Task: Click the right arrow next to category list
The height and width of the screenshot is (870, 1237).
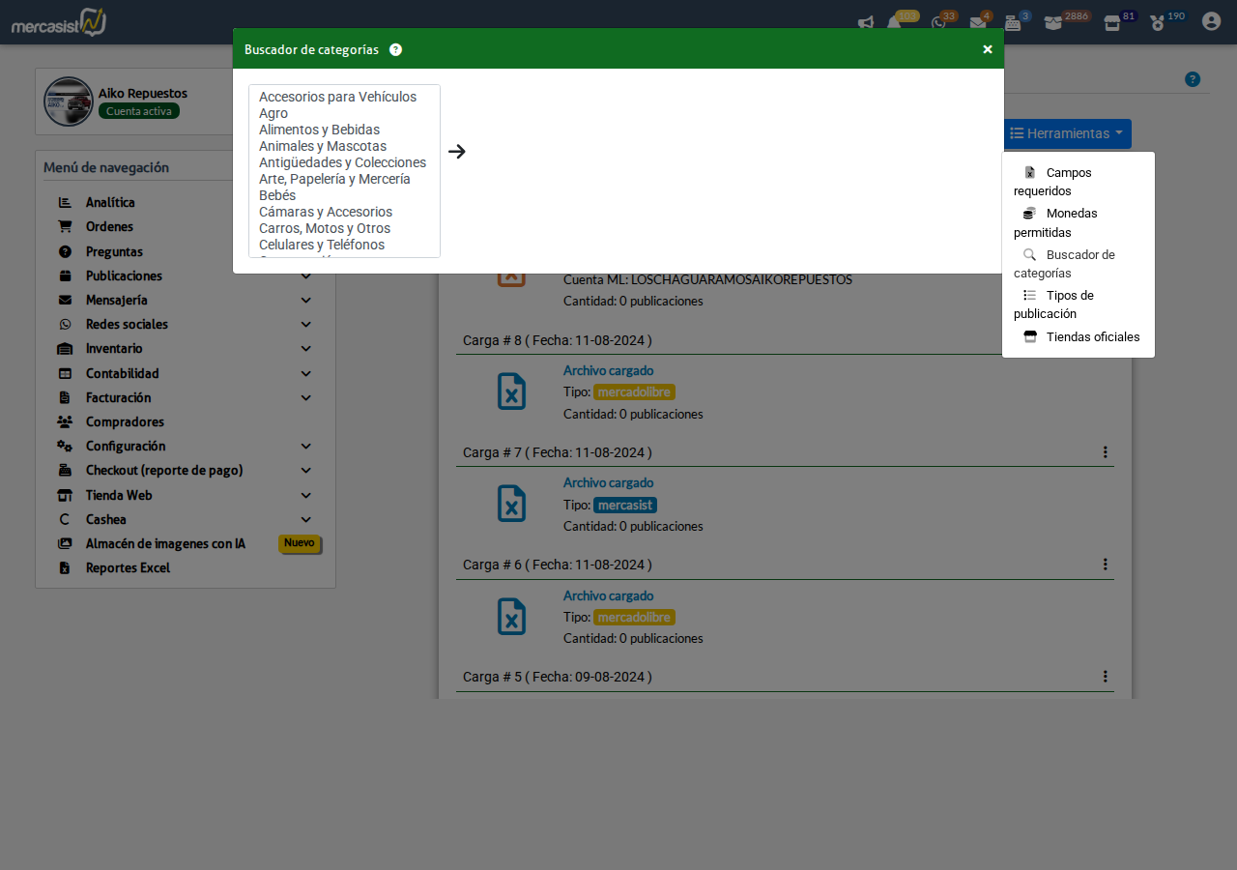Action: [457, 152]
